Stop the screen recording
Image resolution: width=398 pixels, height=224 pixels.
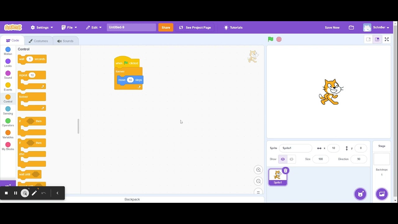coord(6,193)
